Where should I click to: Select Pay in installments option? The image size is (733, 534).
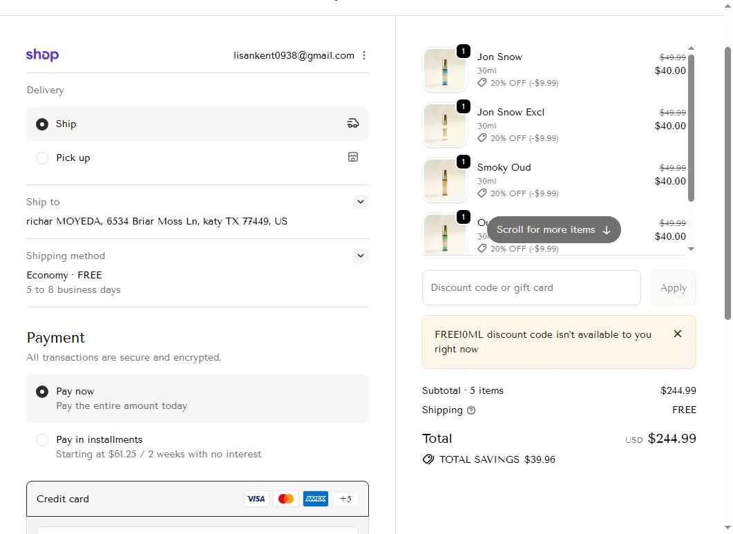tap(197, 446)
